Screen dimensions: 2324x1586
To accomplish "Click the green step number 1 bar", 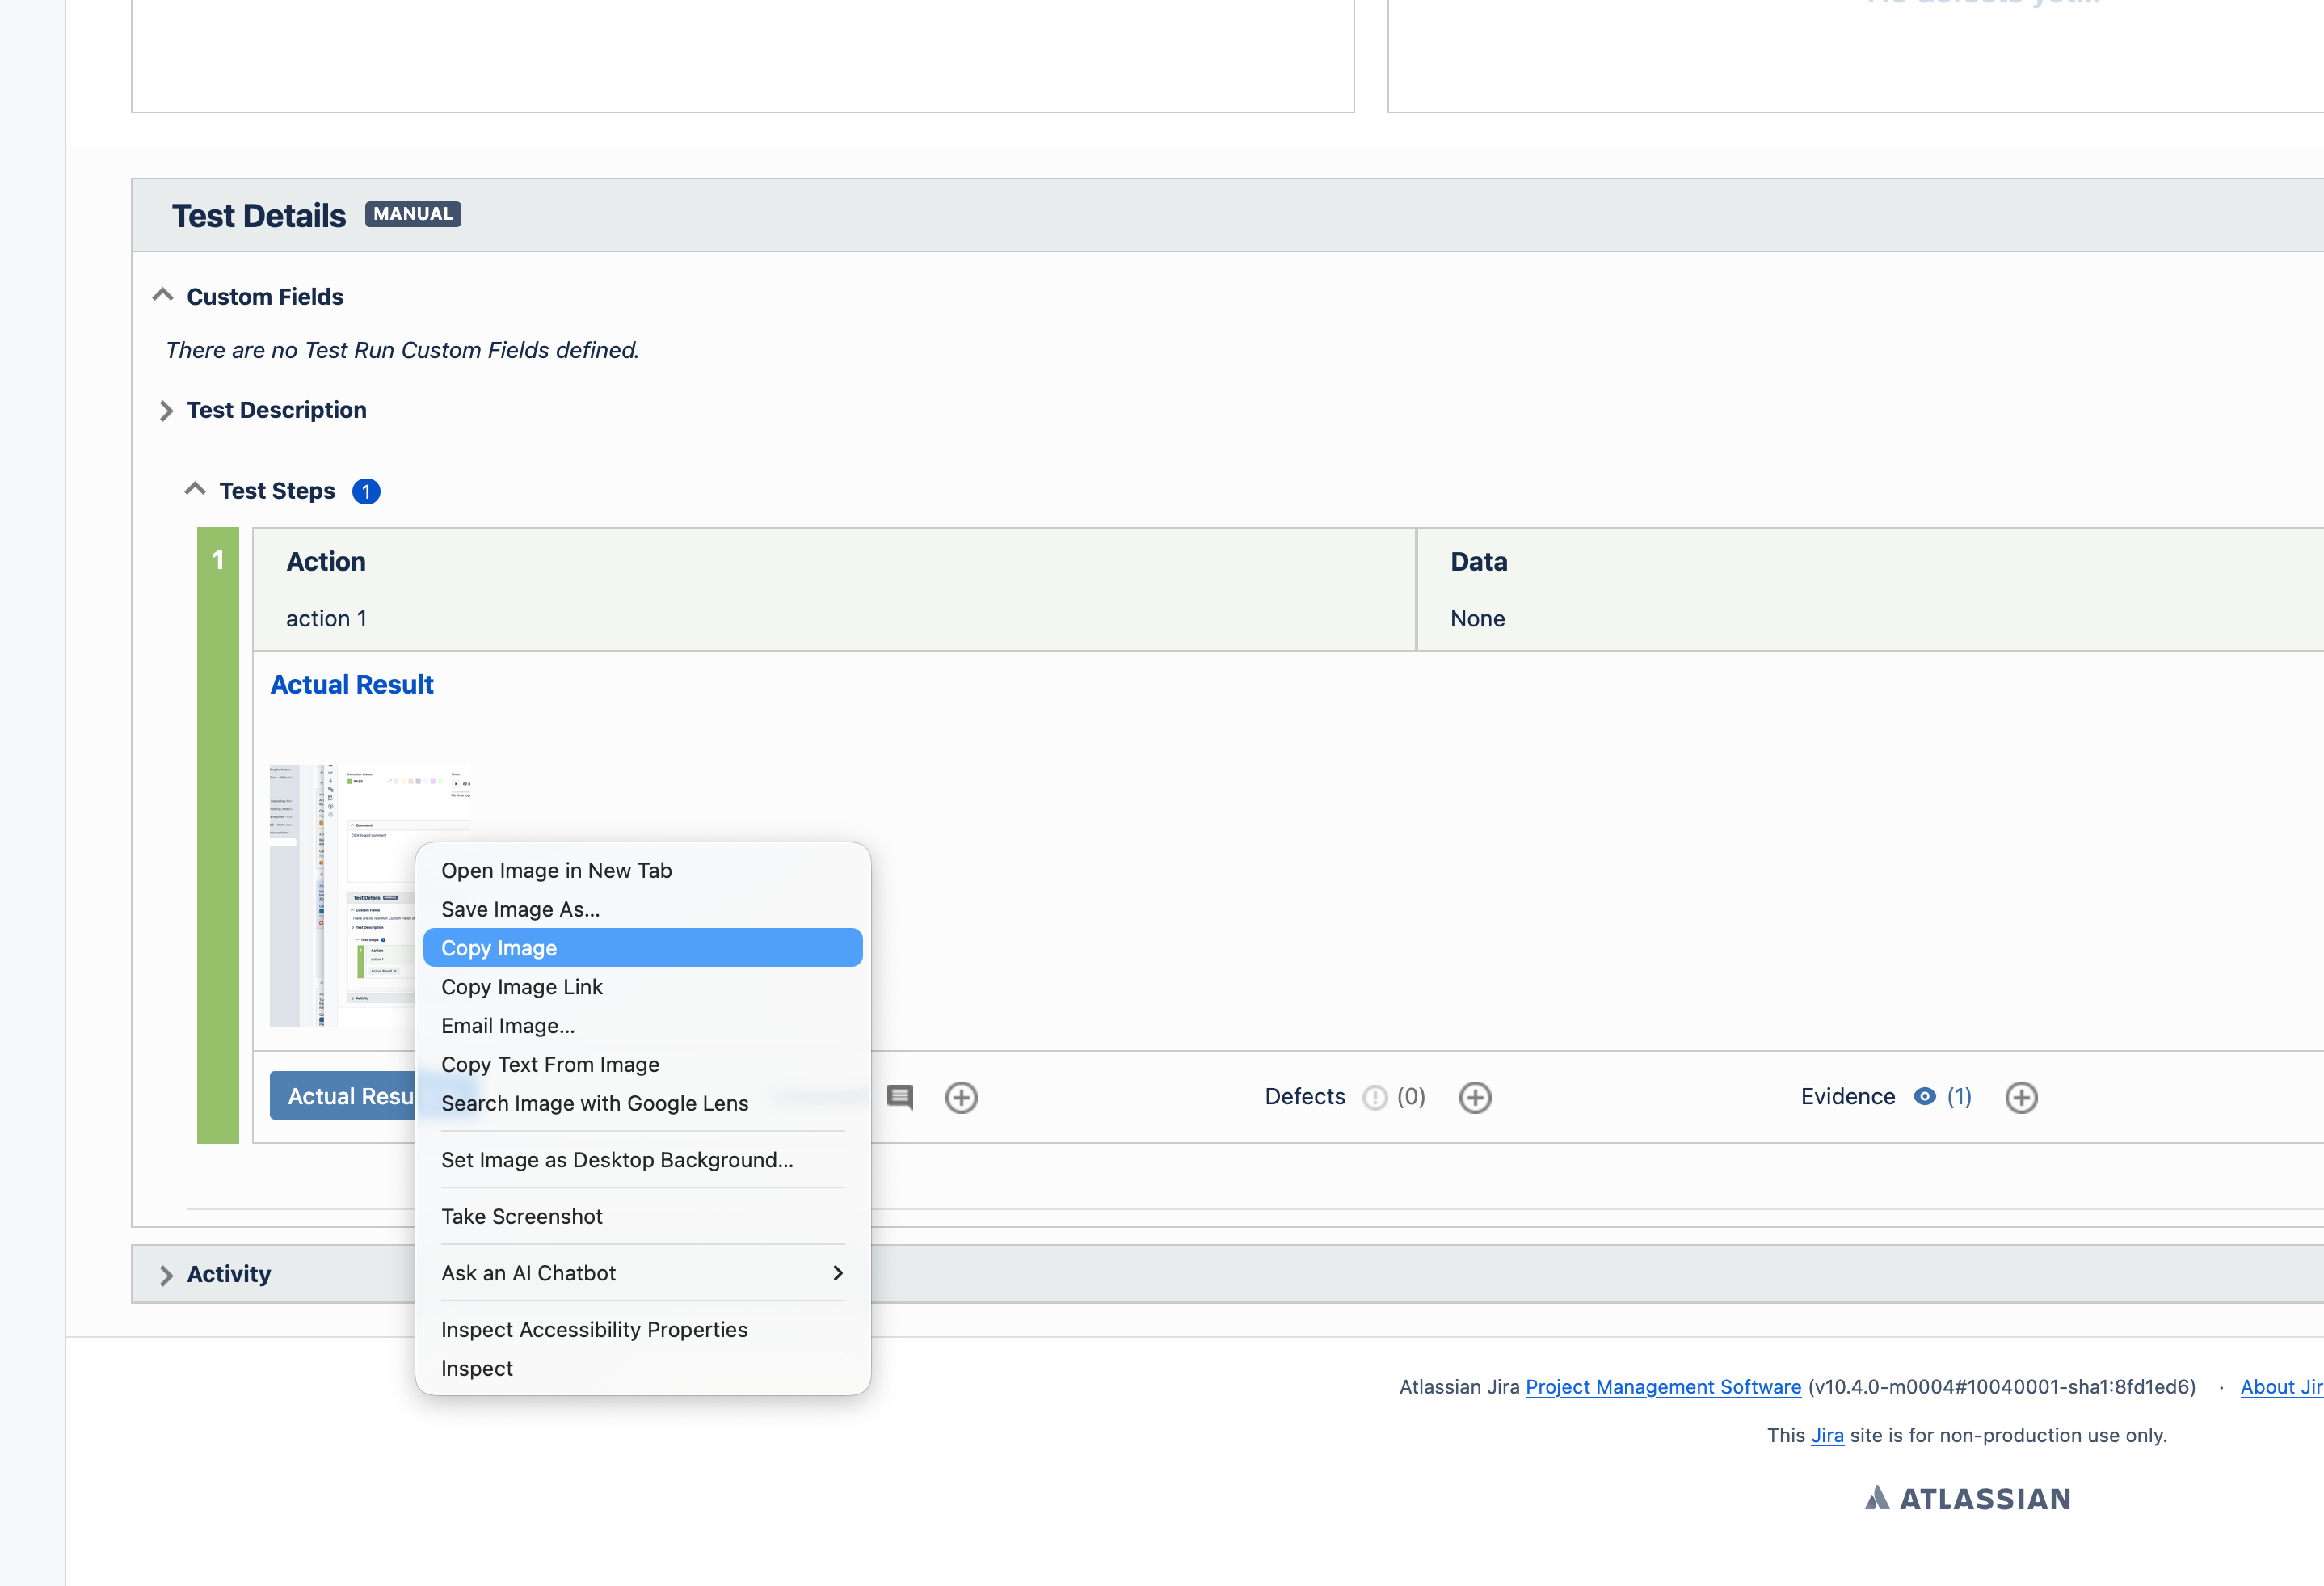I will pyautogui.click(x=218, y=834).
